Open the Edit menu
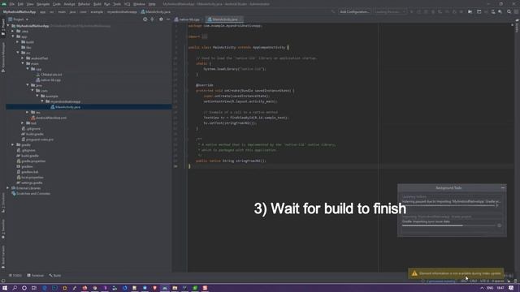520x292 pixels. click(20, 4)
